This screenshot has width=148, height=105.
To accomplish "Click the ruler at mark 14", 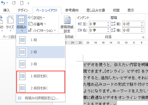I will 111,43.
